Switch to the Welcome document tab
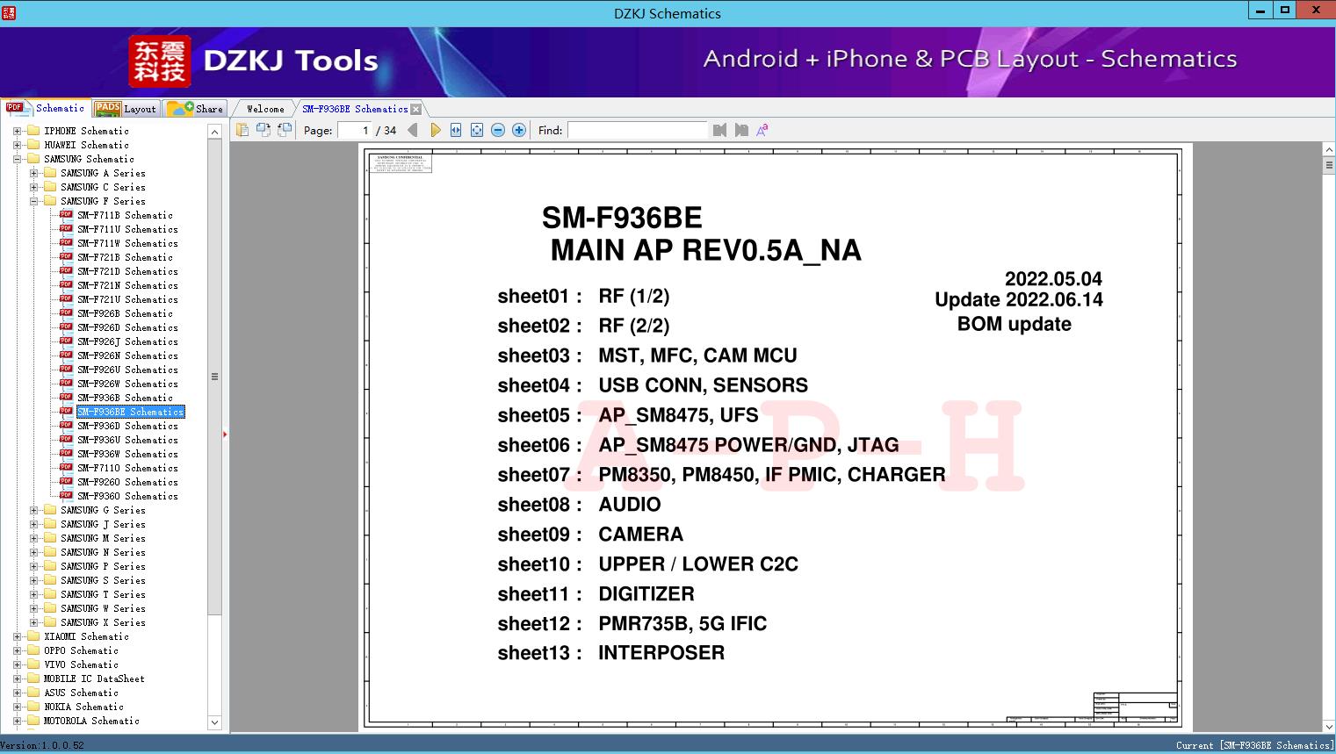The width and height of the screenshot is (1336, 754). pyautogui.click(x=265, y=109)
